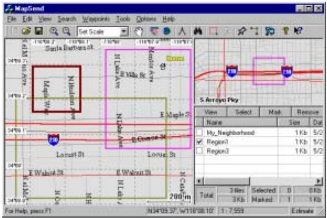Click the right 210 shield in overview map

(x=287, y=71)
